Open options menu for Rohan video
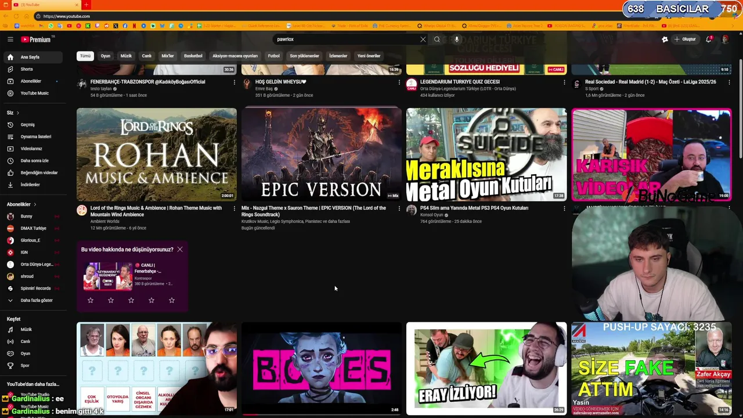 point(234,208)
